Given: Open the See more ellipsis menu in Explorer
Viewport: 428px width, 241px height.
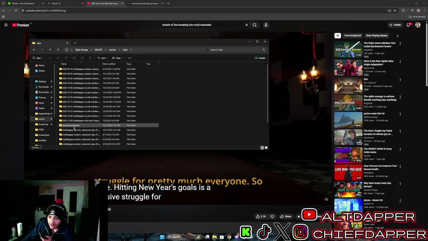Looking at the screenshot, I should click(129, 58).
